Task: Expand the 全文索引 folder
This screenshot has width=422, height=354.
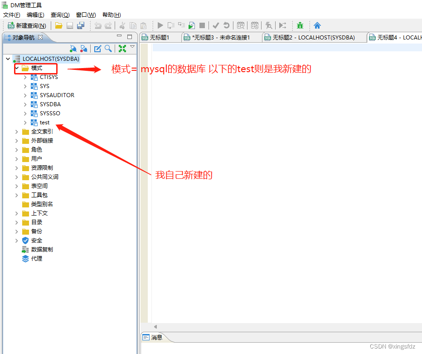Action: 16,132
